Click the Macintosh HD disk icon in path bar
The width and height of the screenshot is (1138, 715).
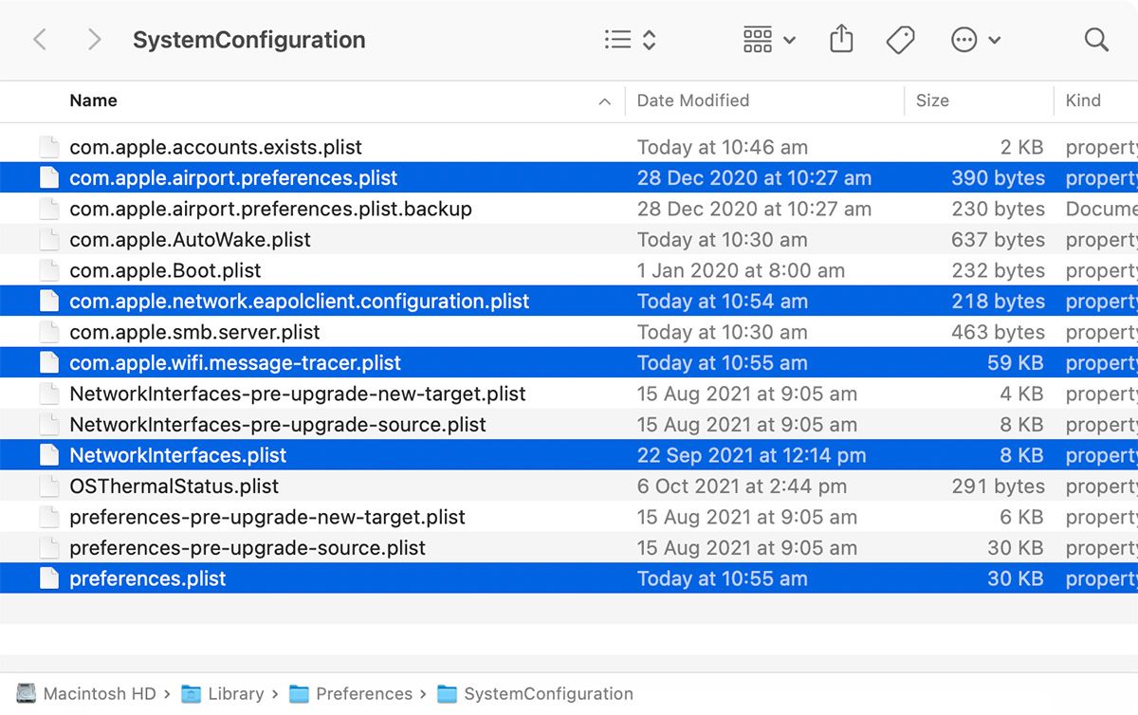[27, 693]
